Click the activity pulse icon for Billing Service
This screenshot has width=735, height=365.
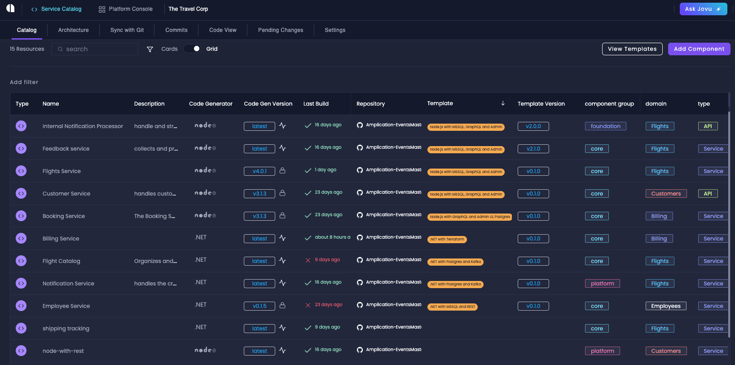282,238
